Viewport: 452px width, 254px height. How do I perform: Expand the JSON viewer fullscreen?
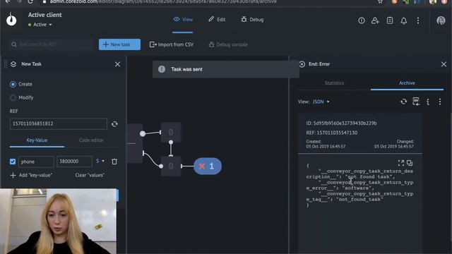[400, 163]
